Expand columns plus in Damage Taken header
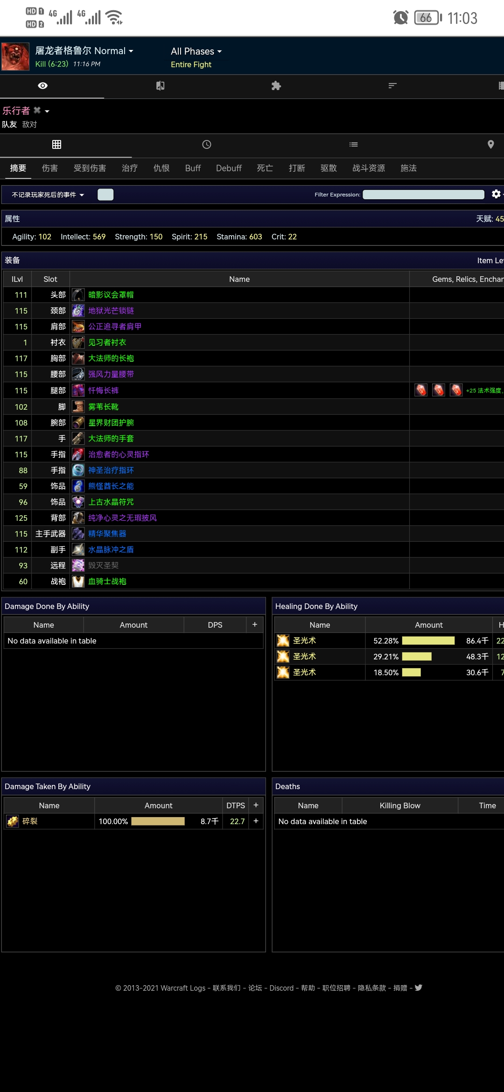 pyautogui.click(x=256, y=805)
